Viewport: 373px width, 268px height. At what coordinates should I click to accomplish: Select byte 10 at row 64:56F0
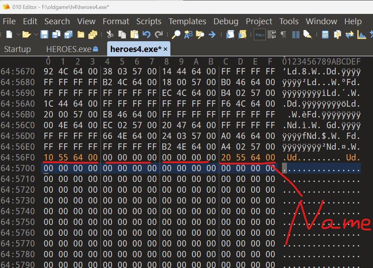[x=48, y=157]
